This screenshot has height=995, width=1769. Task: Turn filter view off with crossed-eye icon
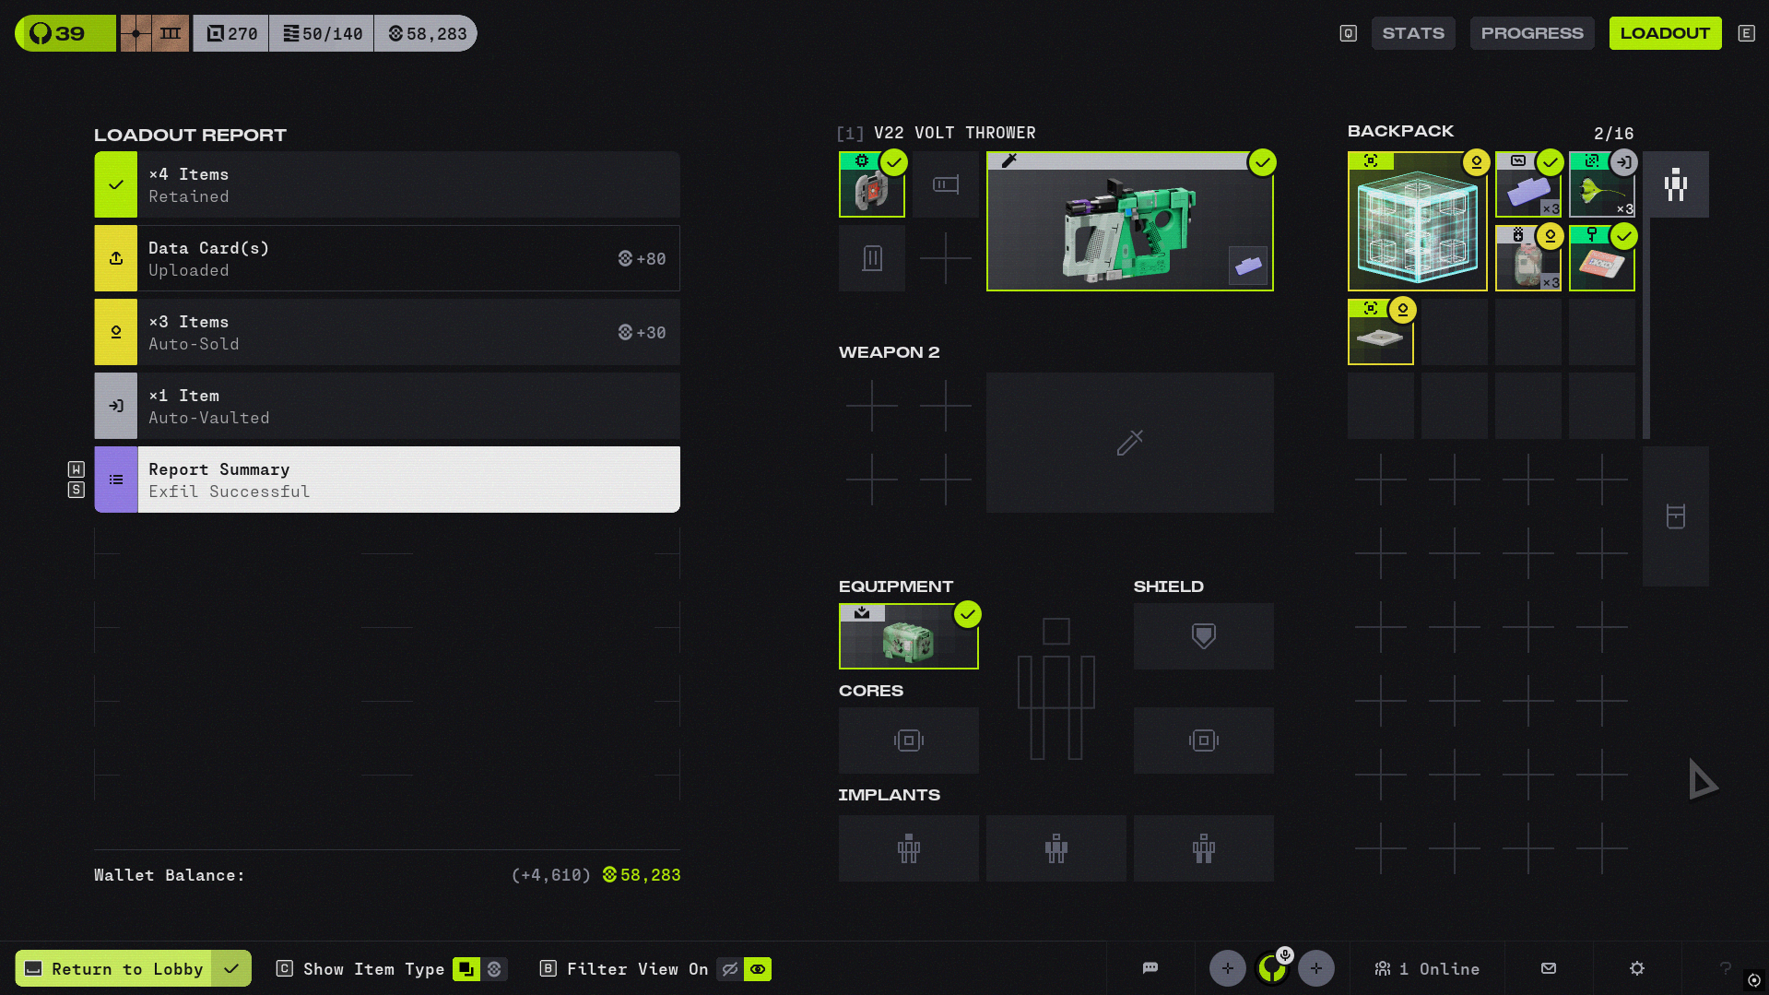coord(730,968)
